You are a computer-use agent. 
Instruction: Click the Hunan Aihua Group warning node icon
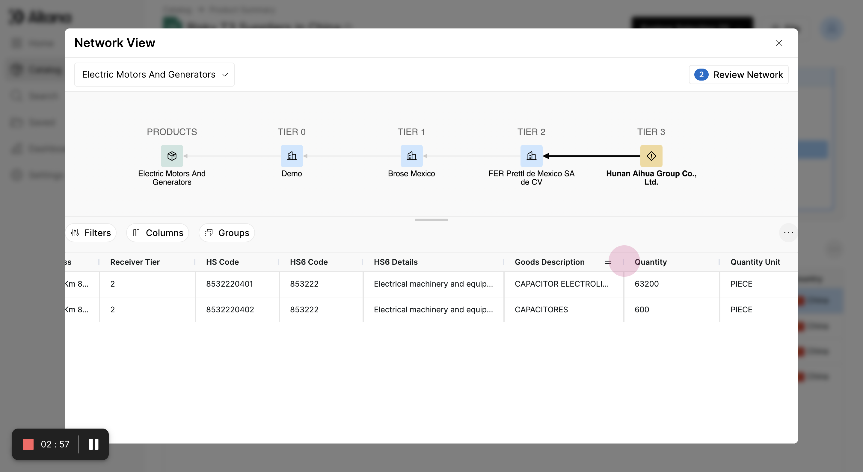pos(651,156)
